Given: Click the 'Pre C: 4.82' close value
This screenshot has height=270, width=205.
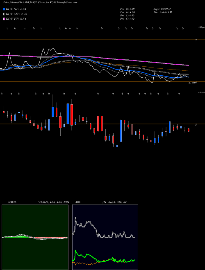Looking at the screenshot, I should point(128,19).
